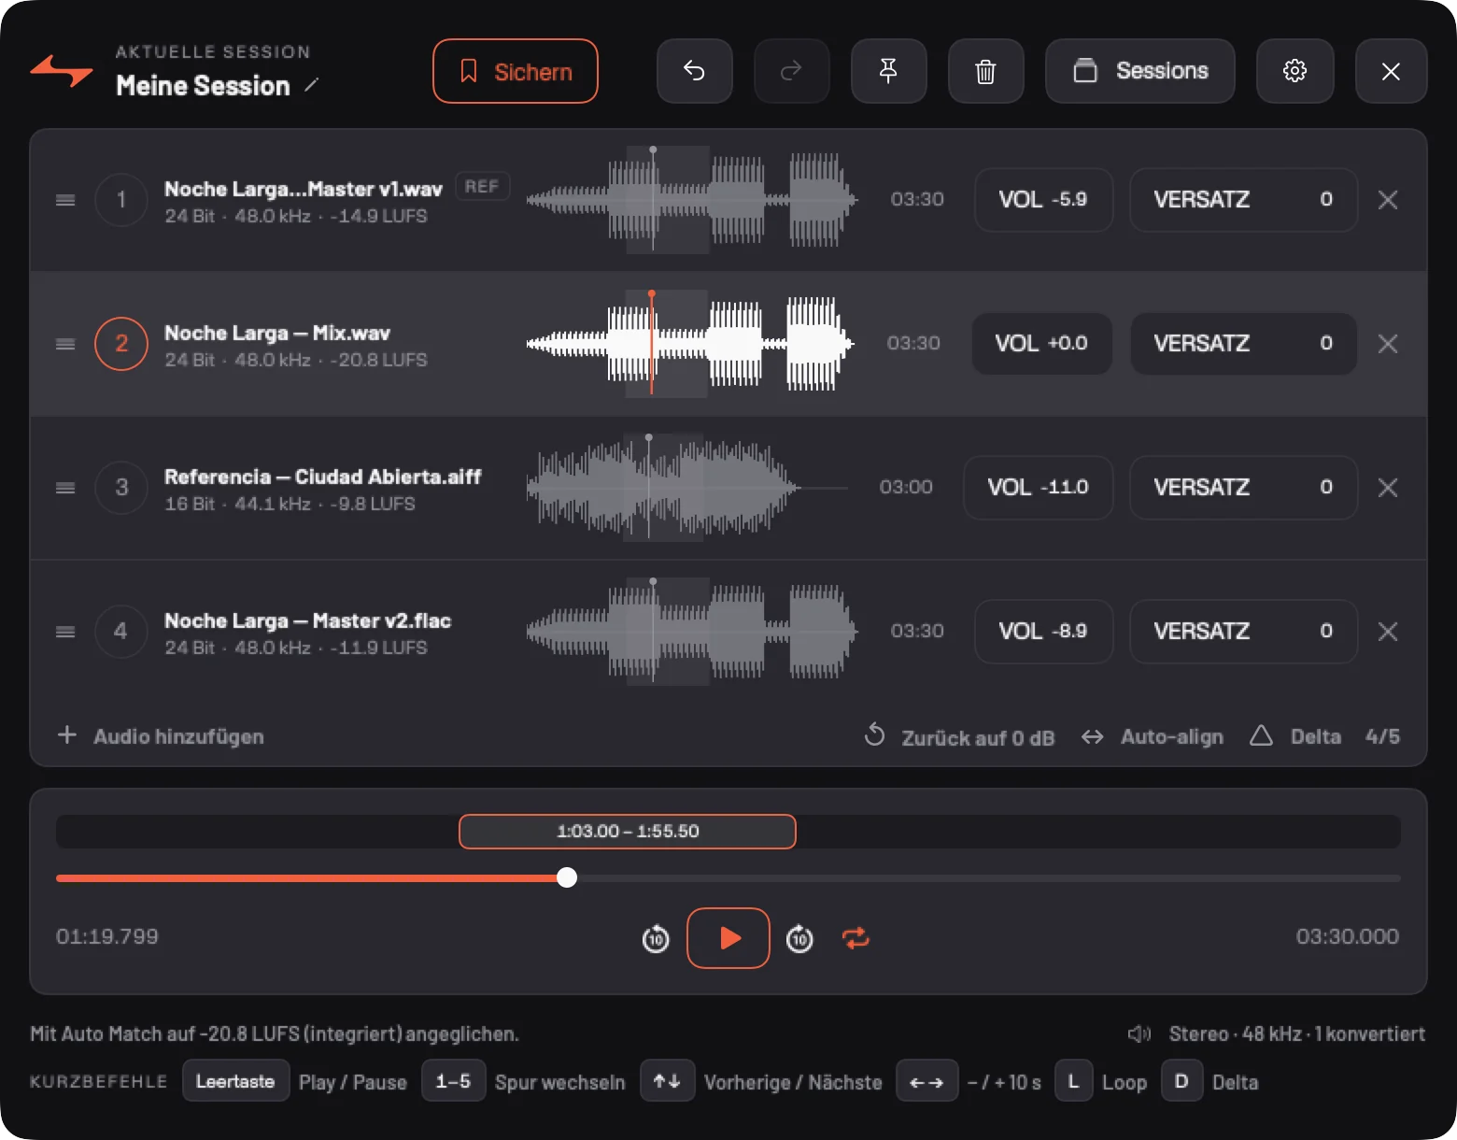Click the Leertaste shortcut key

point(235,1081)
